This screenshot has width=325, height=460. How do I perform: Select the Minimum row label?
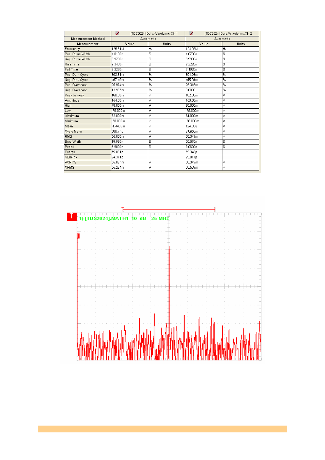pos(88,121)
